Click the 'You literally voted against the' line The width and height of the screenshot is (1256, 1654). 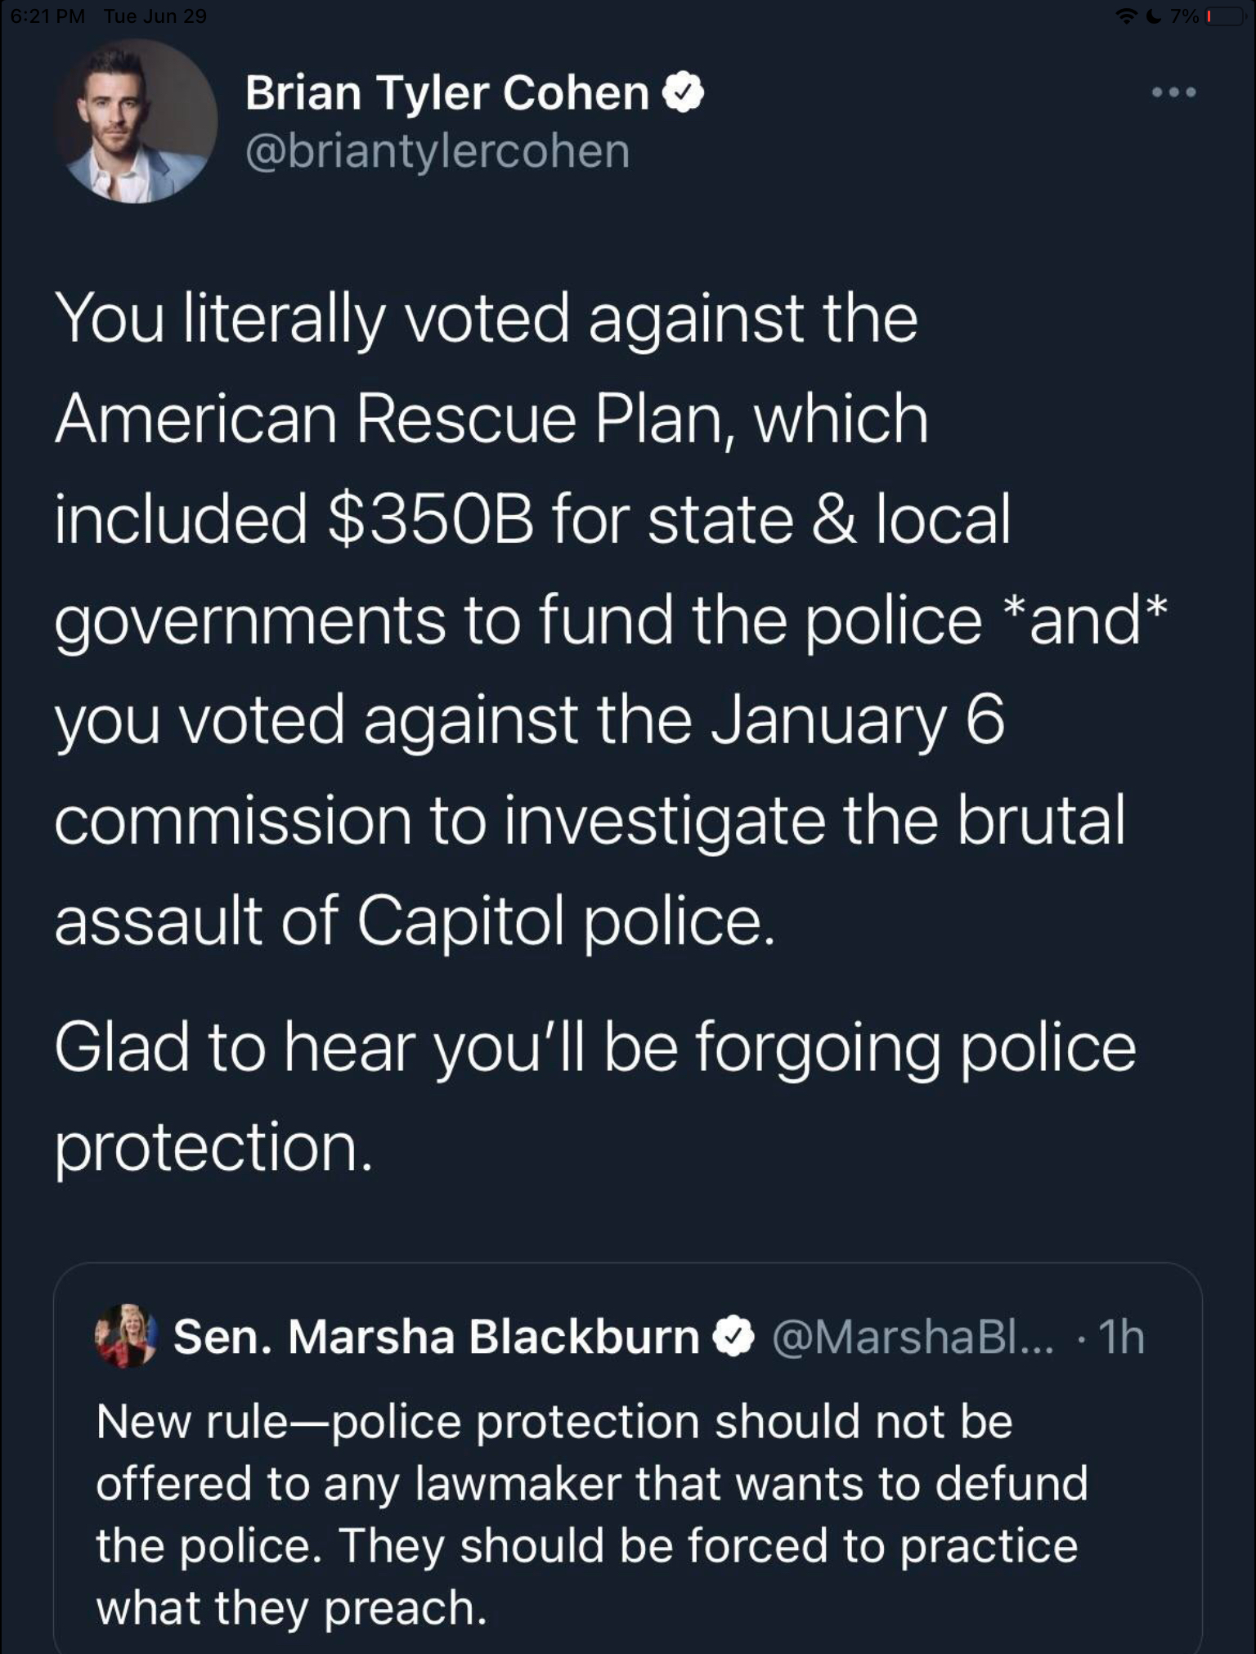coord(487,317)
